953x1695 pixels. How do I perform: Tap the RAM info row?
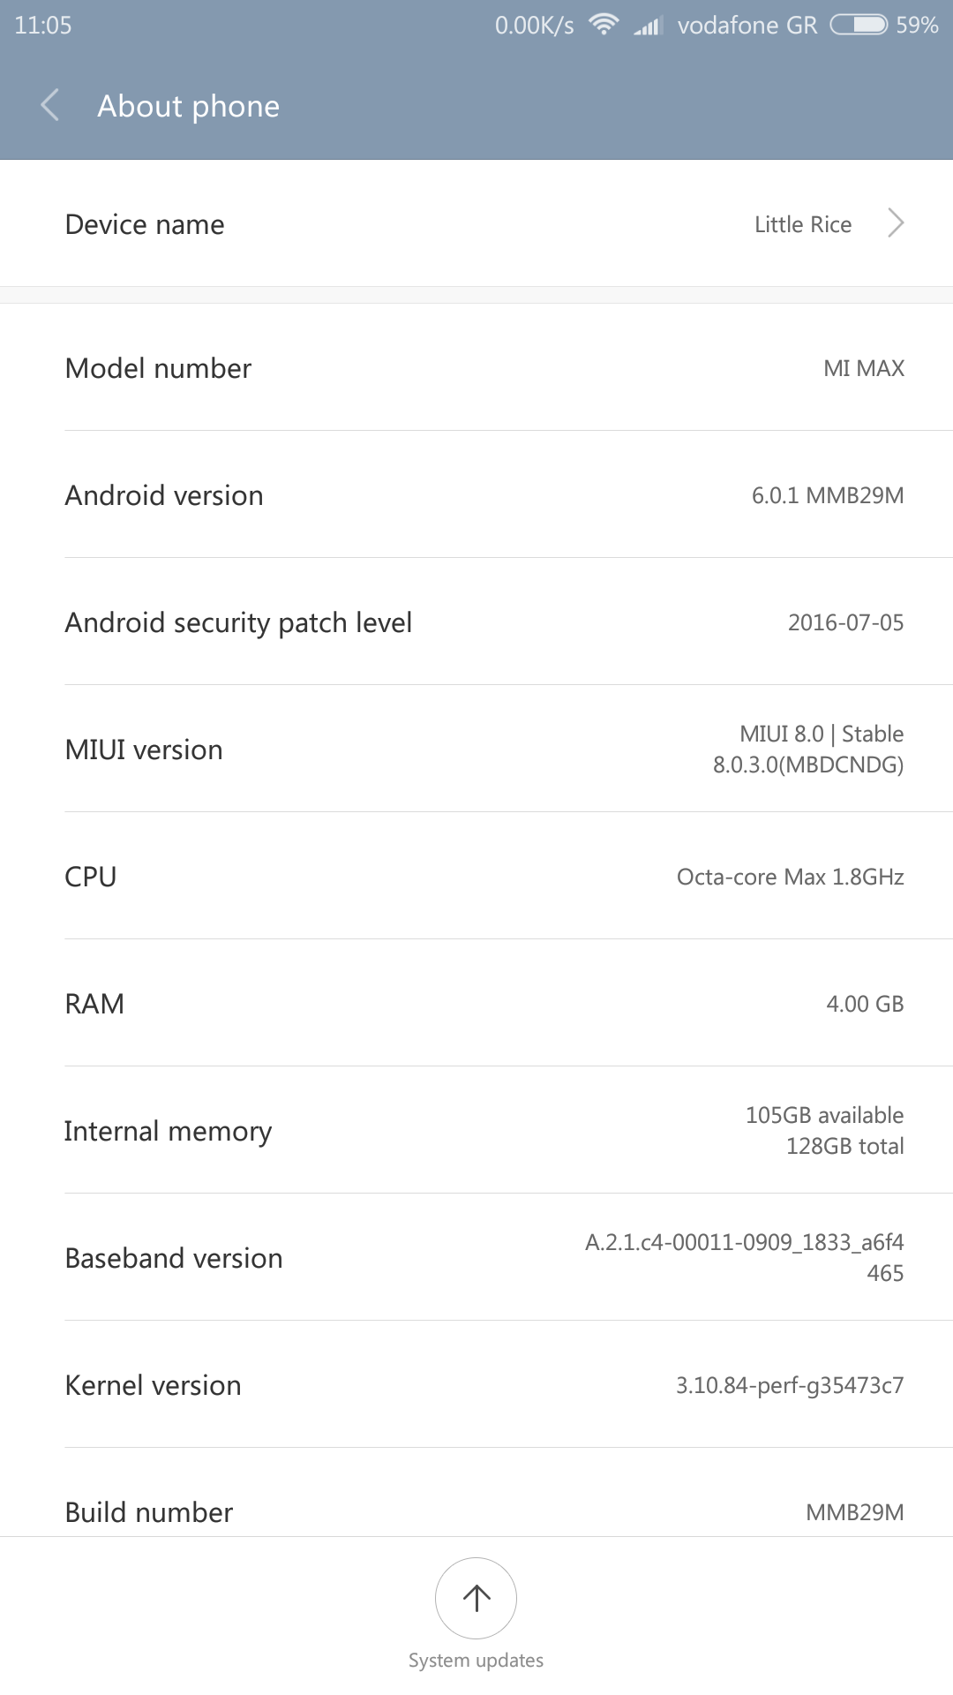[x=476, y=1004]
